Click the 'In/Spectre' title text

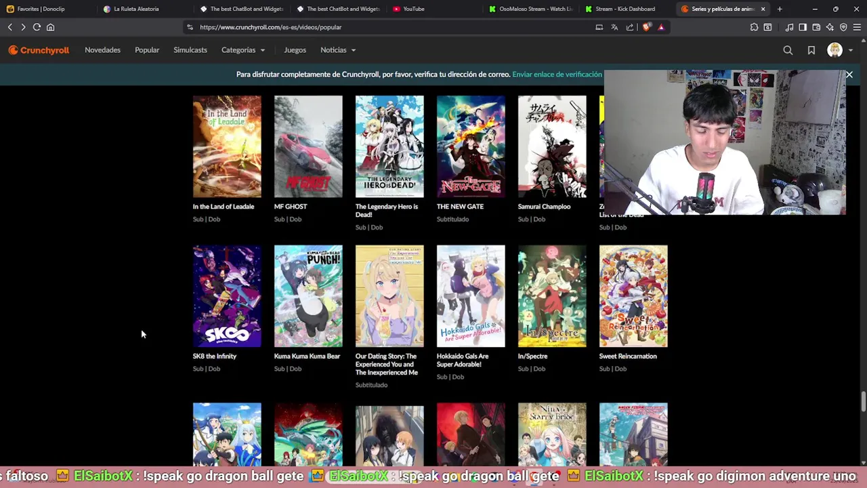532,357
